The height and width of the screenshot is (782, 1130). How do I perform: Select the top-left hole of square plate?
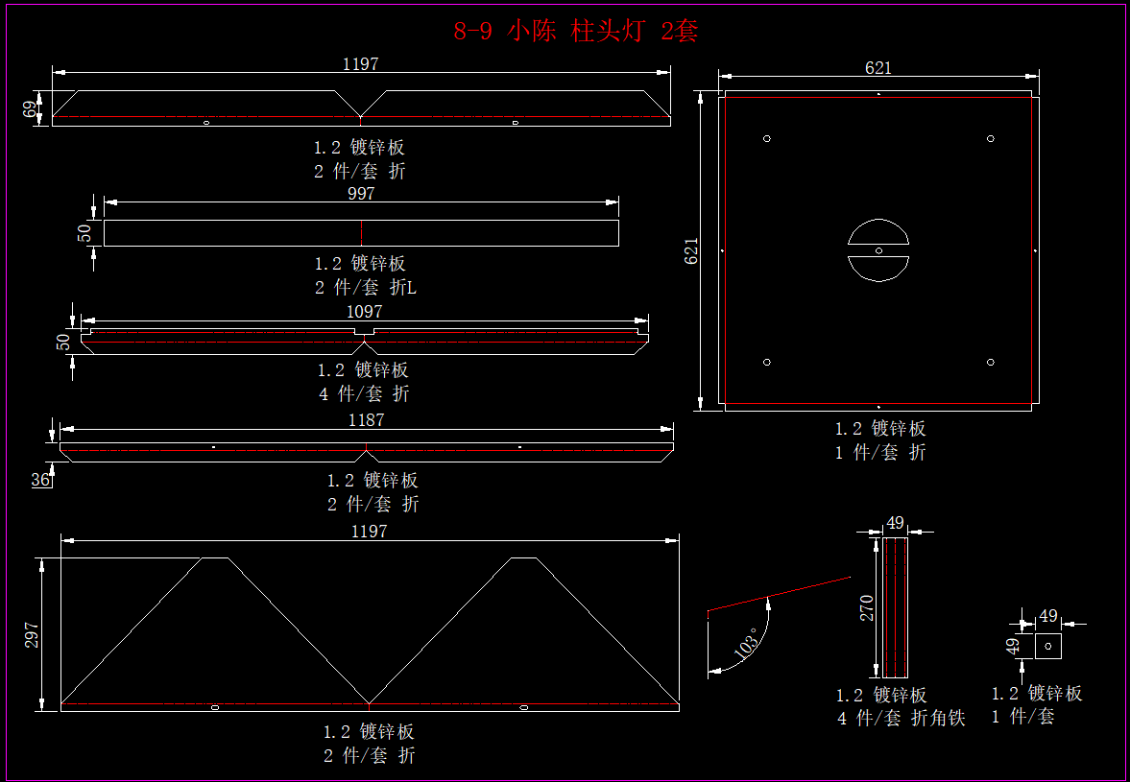tap(767, 139)
